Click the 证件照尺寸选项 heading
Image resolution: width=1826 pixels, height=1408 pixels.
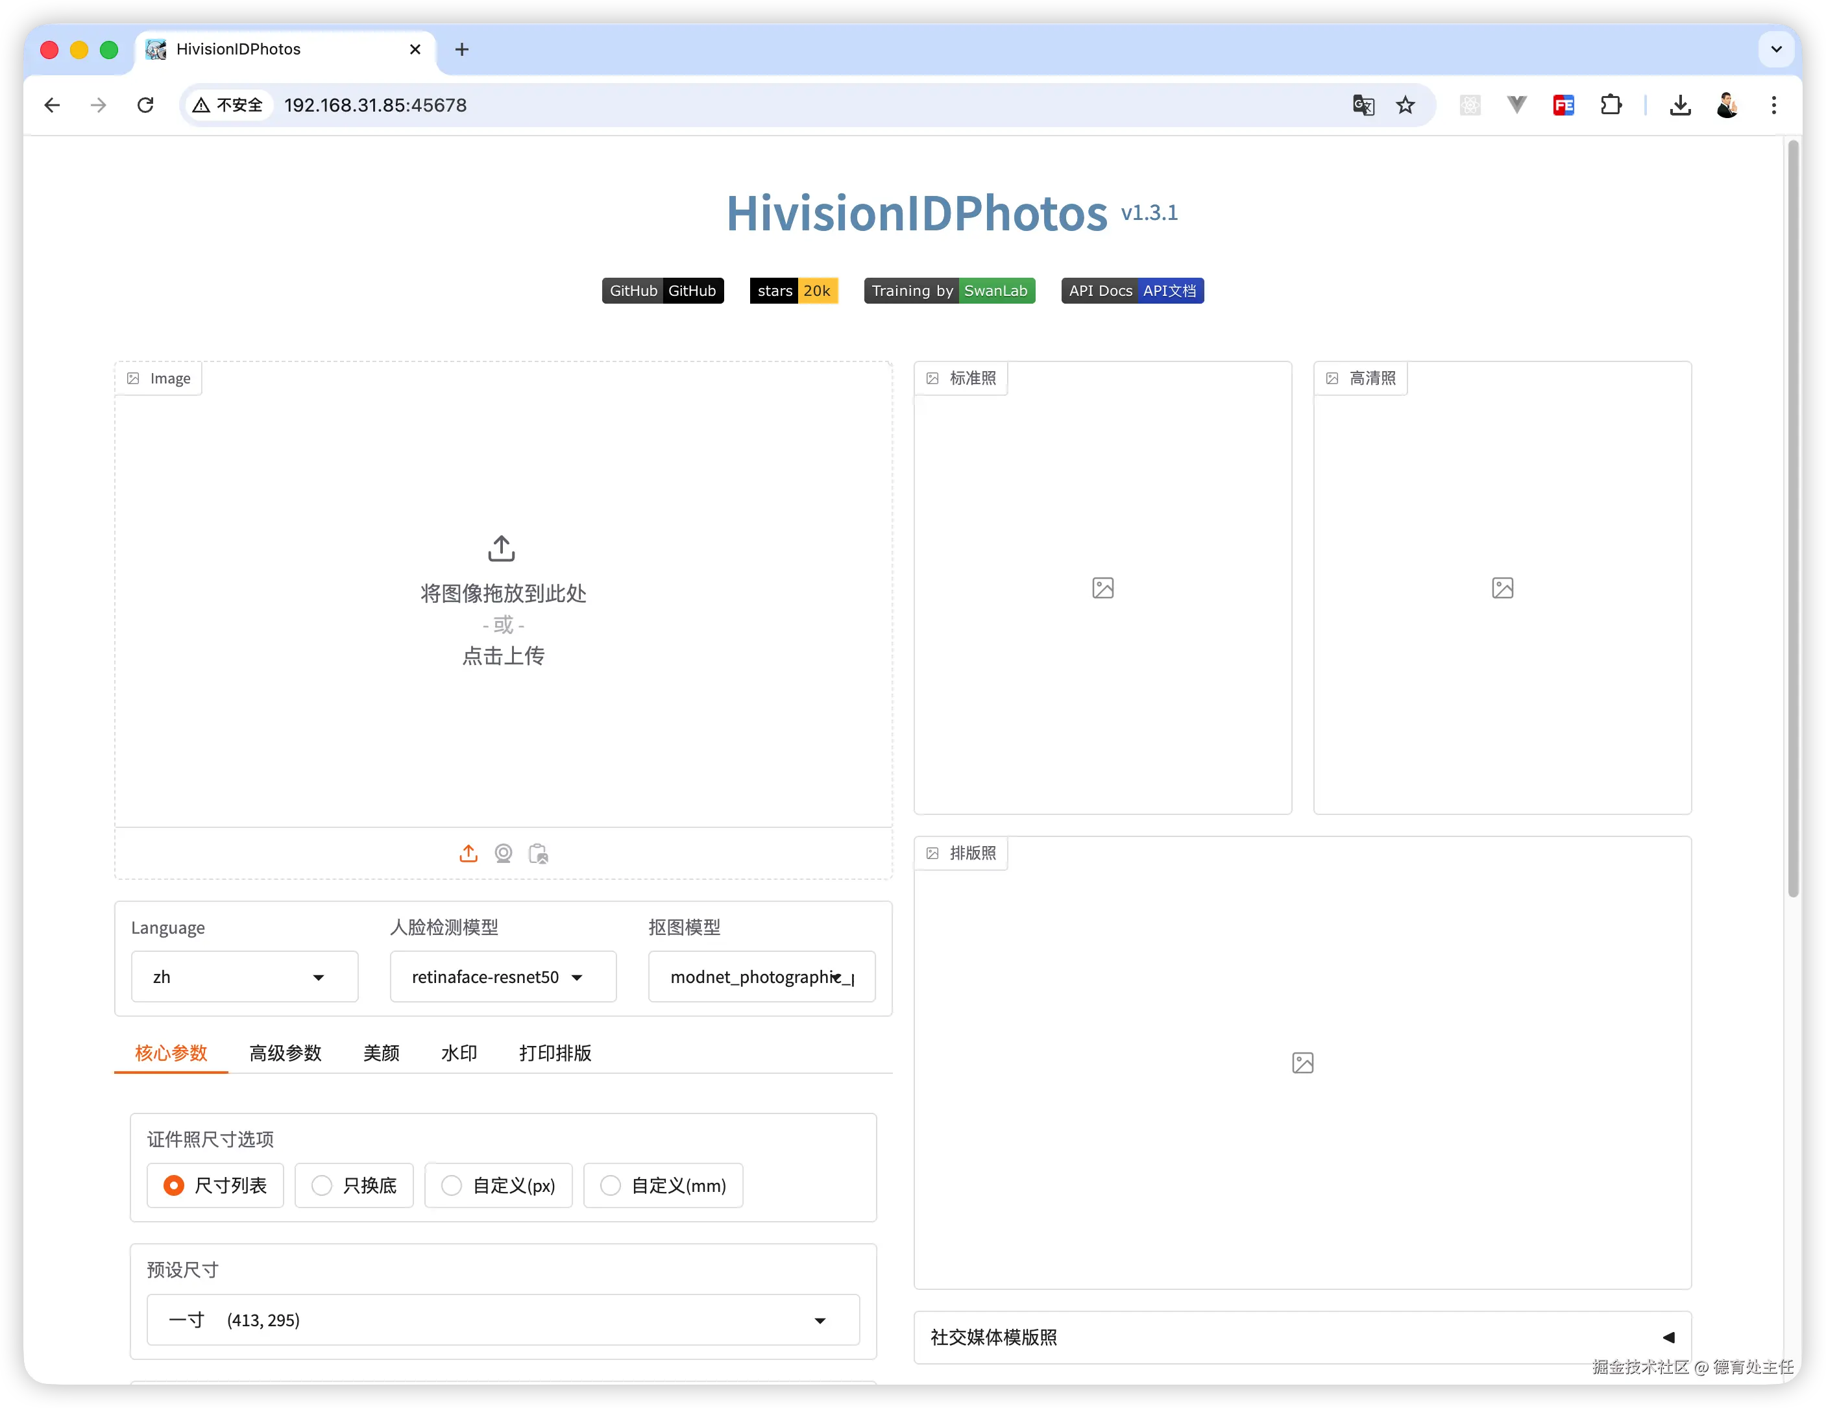coord(211,1139)
